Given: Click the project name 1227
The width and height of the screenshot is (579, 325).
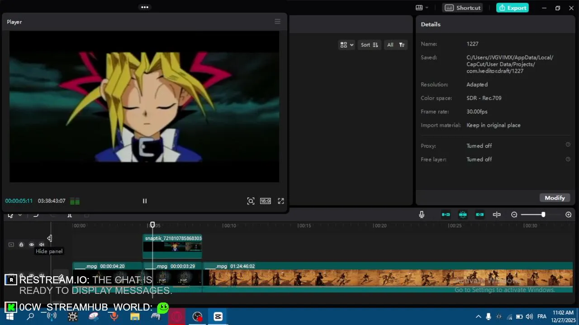Looking at the screenshot, I should [472, 44].
